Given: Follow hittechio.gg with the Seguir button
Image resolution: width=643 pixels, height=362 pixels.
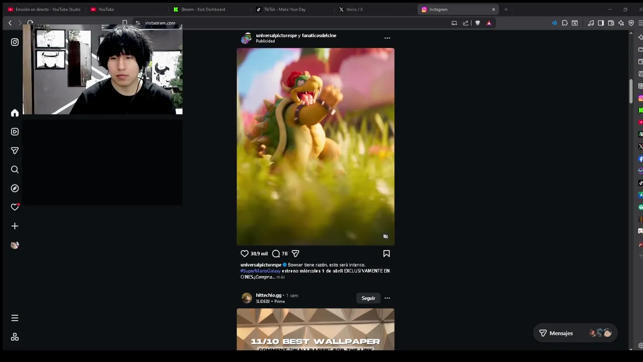Looking at the screenshot, I should 368,298.
